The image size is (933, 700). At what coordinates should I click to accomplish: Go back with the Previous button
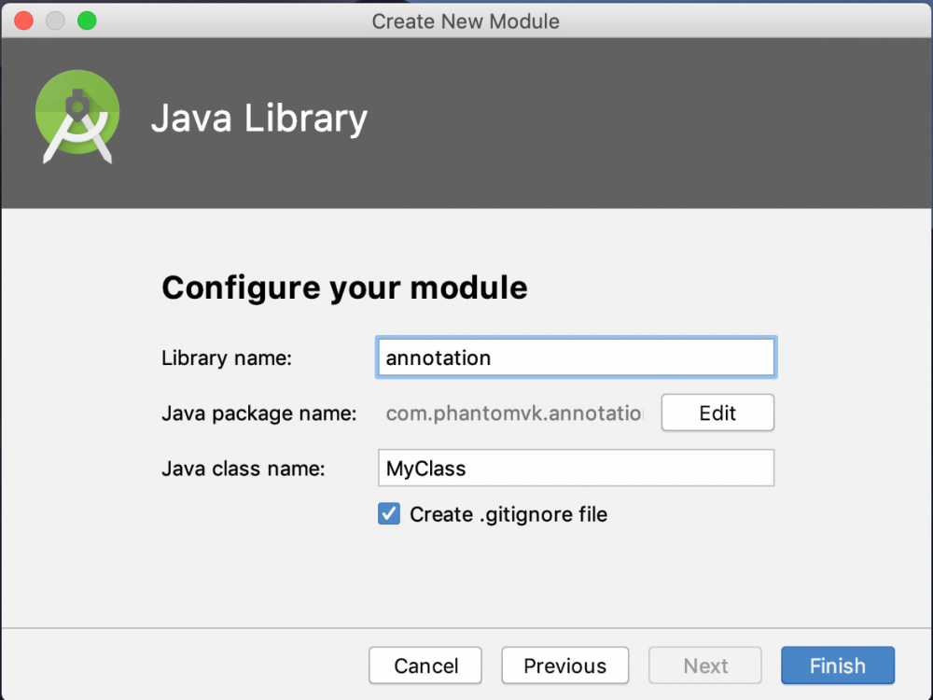564,665
